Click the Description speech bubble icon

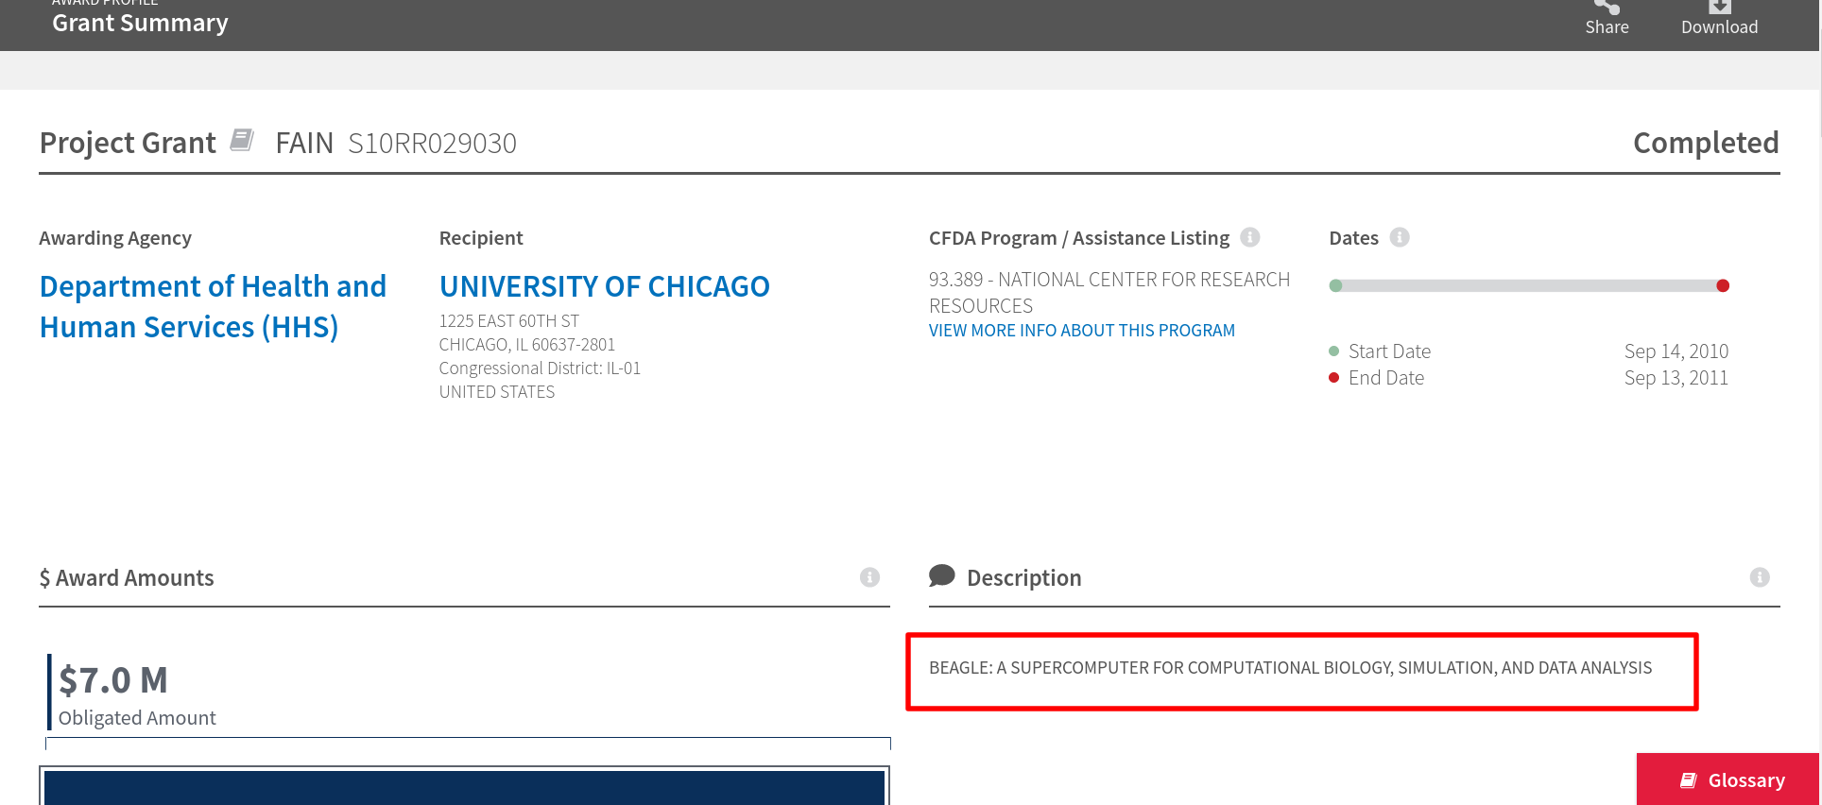[x=942, y=575]
